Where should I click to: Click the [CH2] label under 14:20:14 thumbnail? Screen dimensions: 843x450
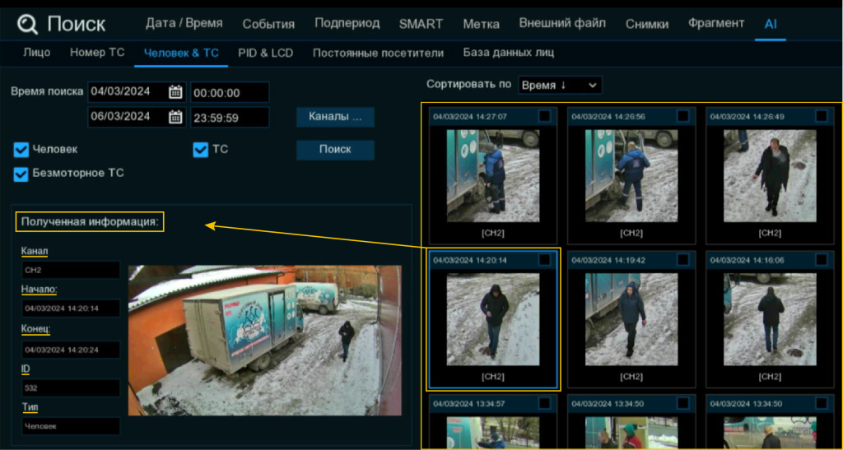pos(493,377)
